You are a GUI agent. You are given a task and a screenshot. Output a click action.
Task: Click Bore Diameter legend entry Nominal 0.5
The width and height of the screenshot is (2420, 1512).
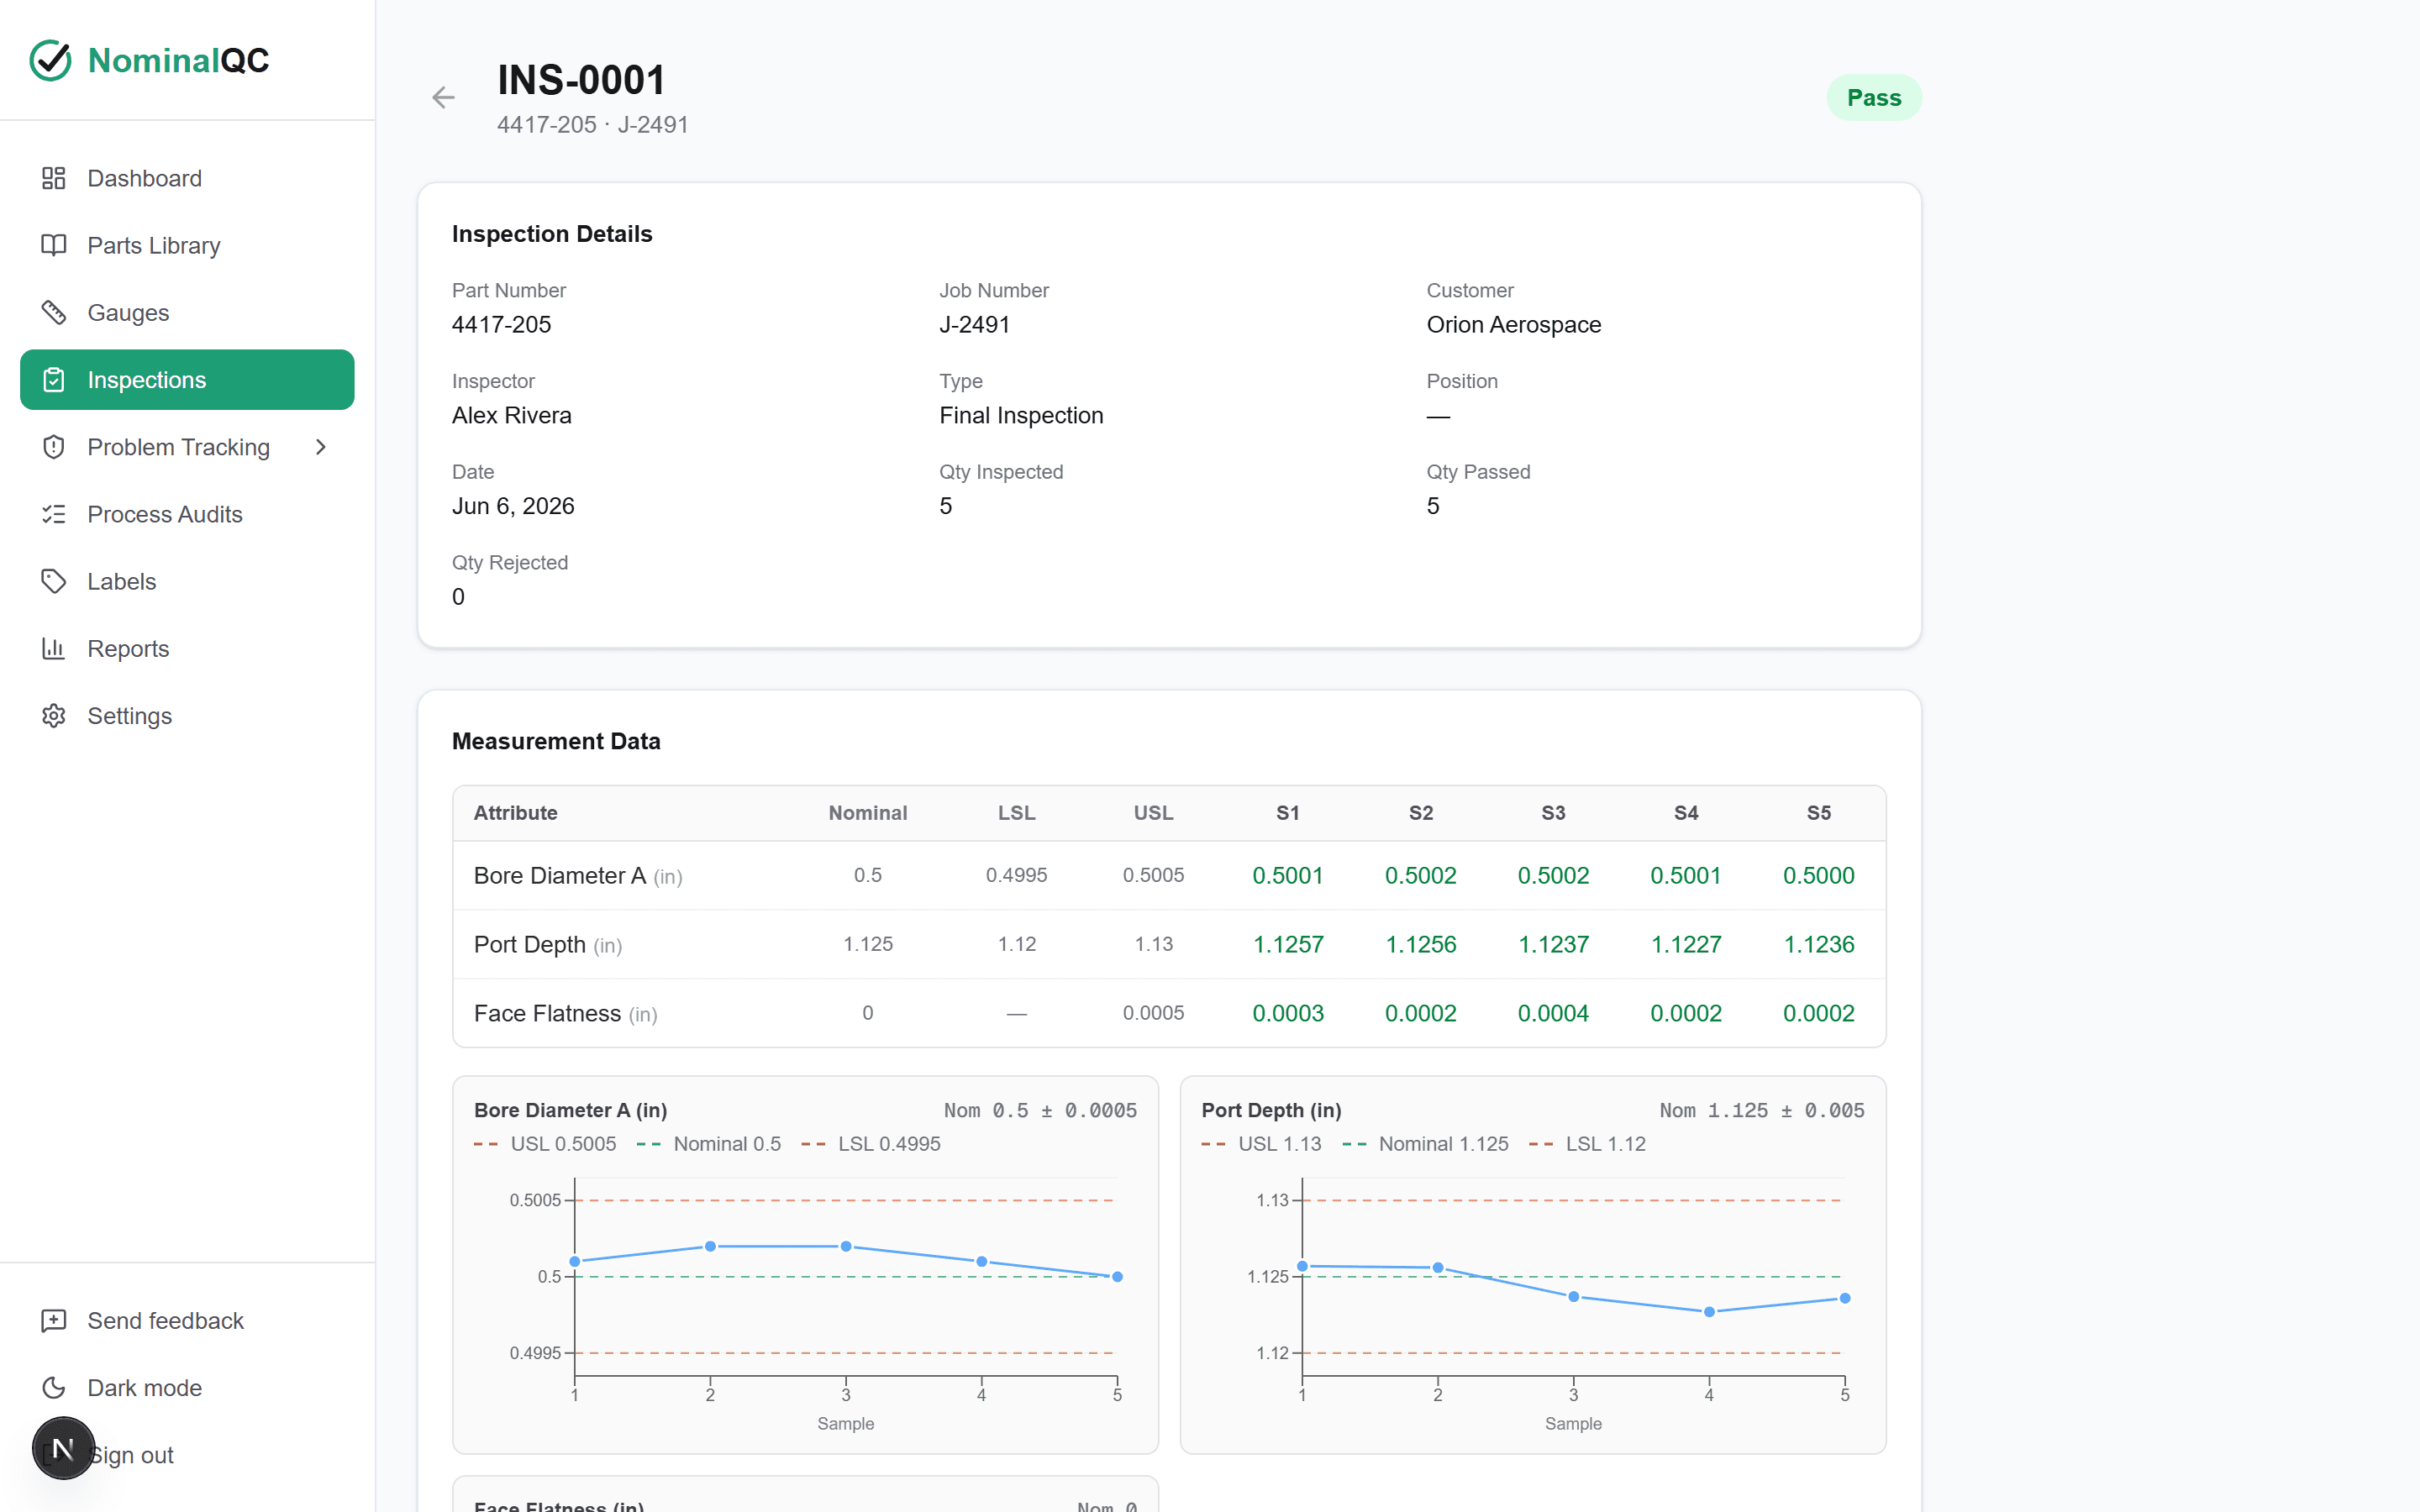click(709, 1144)
